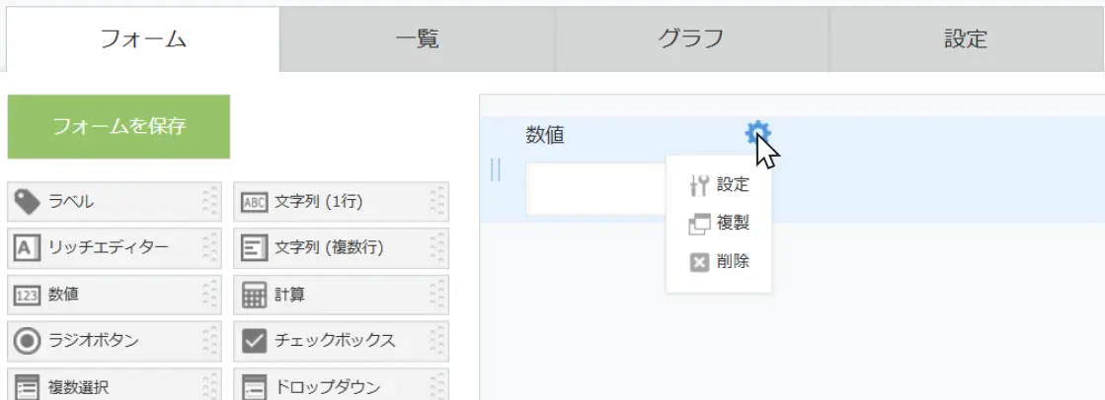Viewport: 1105px width, 400px height.
Task: Choose 設定 from the gear popup menu
Action: pos(720,184)
